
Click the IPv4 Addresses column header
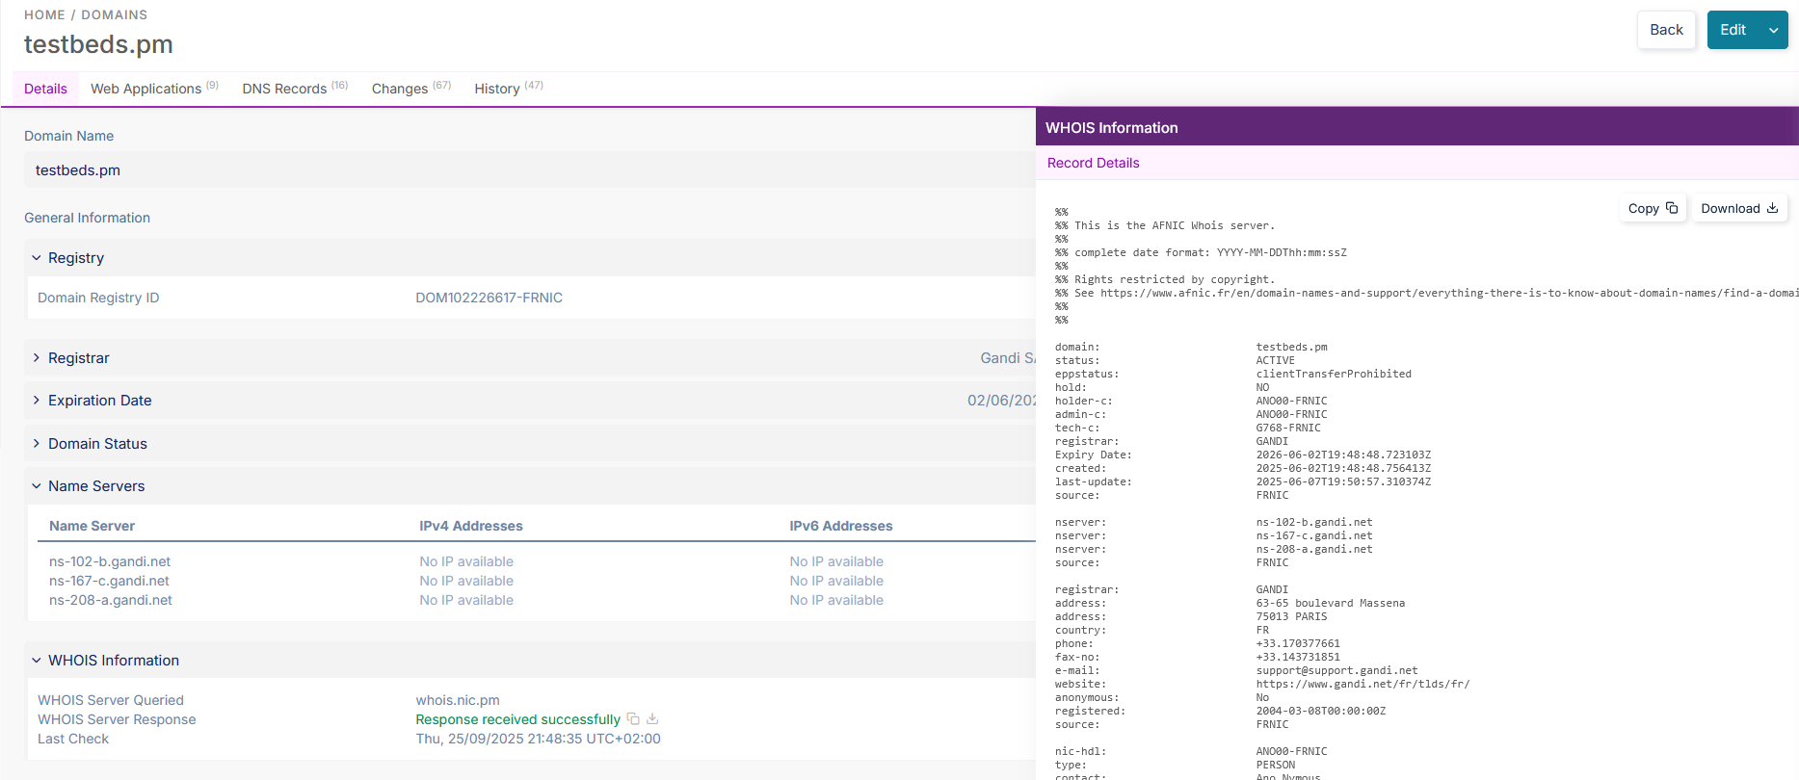point(471,526)
